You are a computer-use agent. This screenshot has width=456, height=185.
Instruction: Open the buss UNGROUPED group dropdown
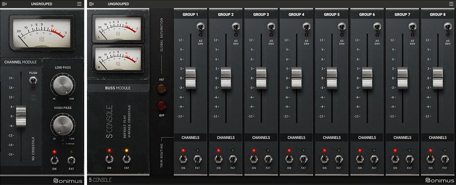point(119,4)
